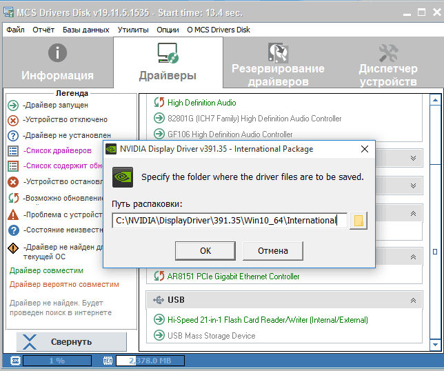Click the Свернуть button
The width and height of the screenshot is (444, 371).
point(72,342)
